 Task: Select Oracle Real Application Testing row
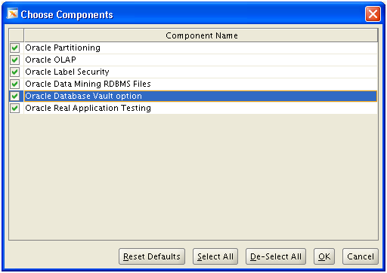pos(201,108)
